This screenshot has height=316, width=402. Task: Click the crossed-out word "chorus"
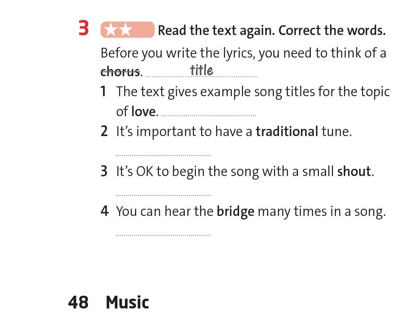pyautogui.click(x=120, y=71)
